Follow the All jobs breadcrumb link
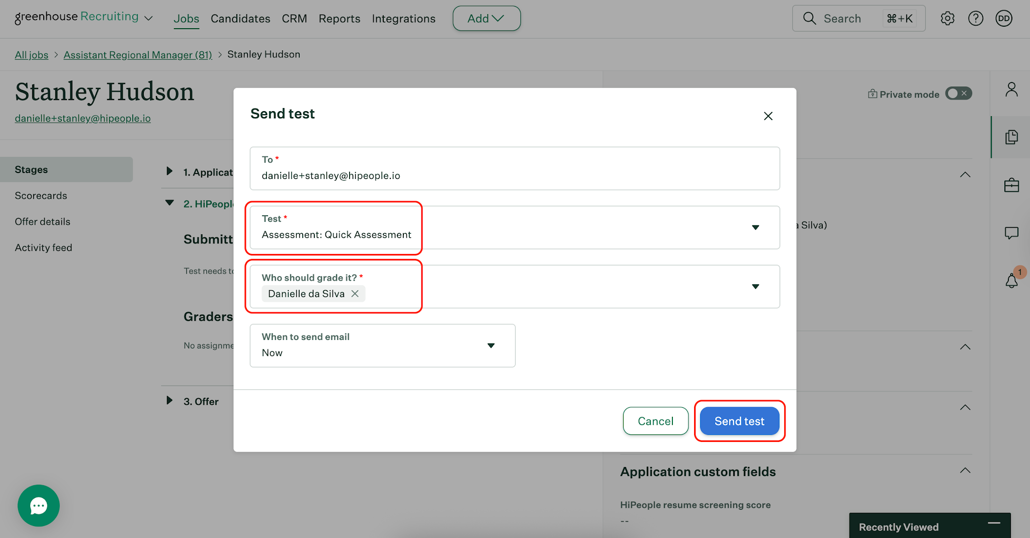Screen dimensions: 1030x538 click(x=32, y=55)
